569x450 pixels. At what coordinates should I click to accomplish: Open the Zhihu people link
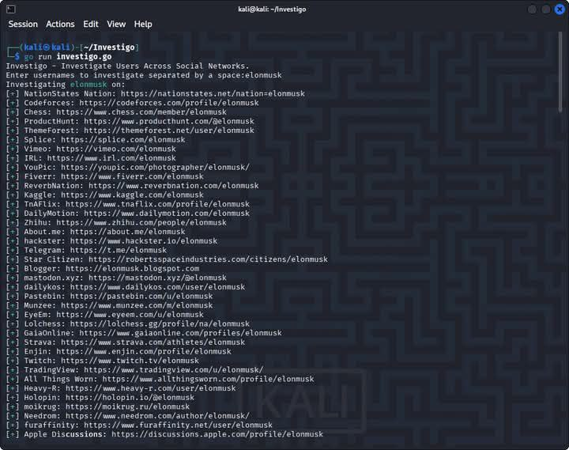click(141, 223)
